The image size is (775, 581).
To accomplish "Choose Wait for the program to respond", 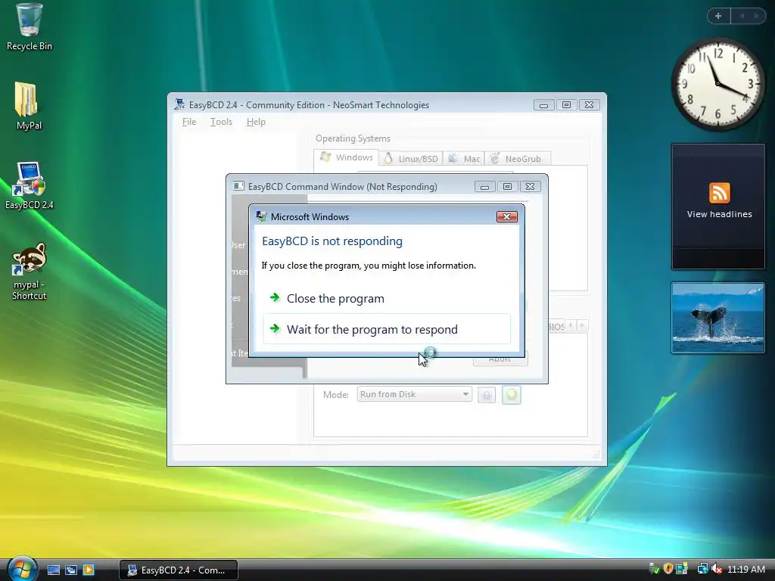I will click(387, 329).
